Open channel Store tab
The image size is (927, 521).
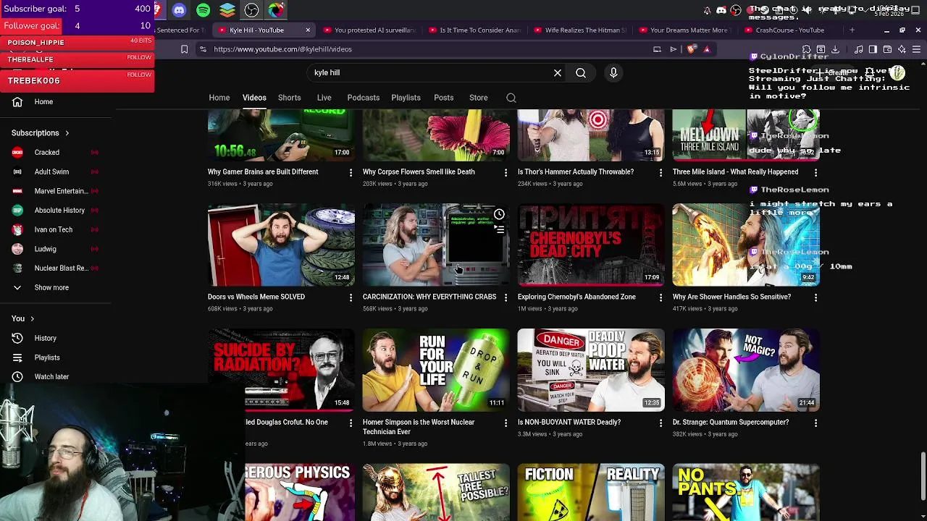click(479, 98)
